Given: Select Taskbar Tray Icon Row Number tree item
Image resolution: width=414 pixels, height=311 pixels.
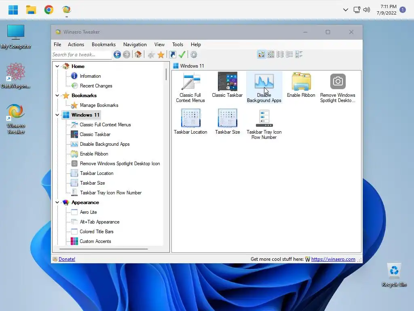Looking at the screenshot, I should tap(111, 193).
